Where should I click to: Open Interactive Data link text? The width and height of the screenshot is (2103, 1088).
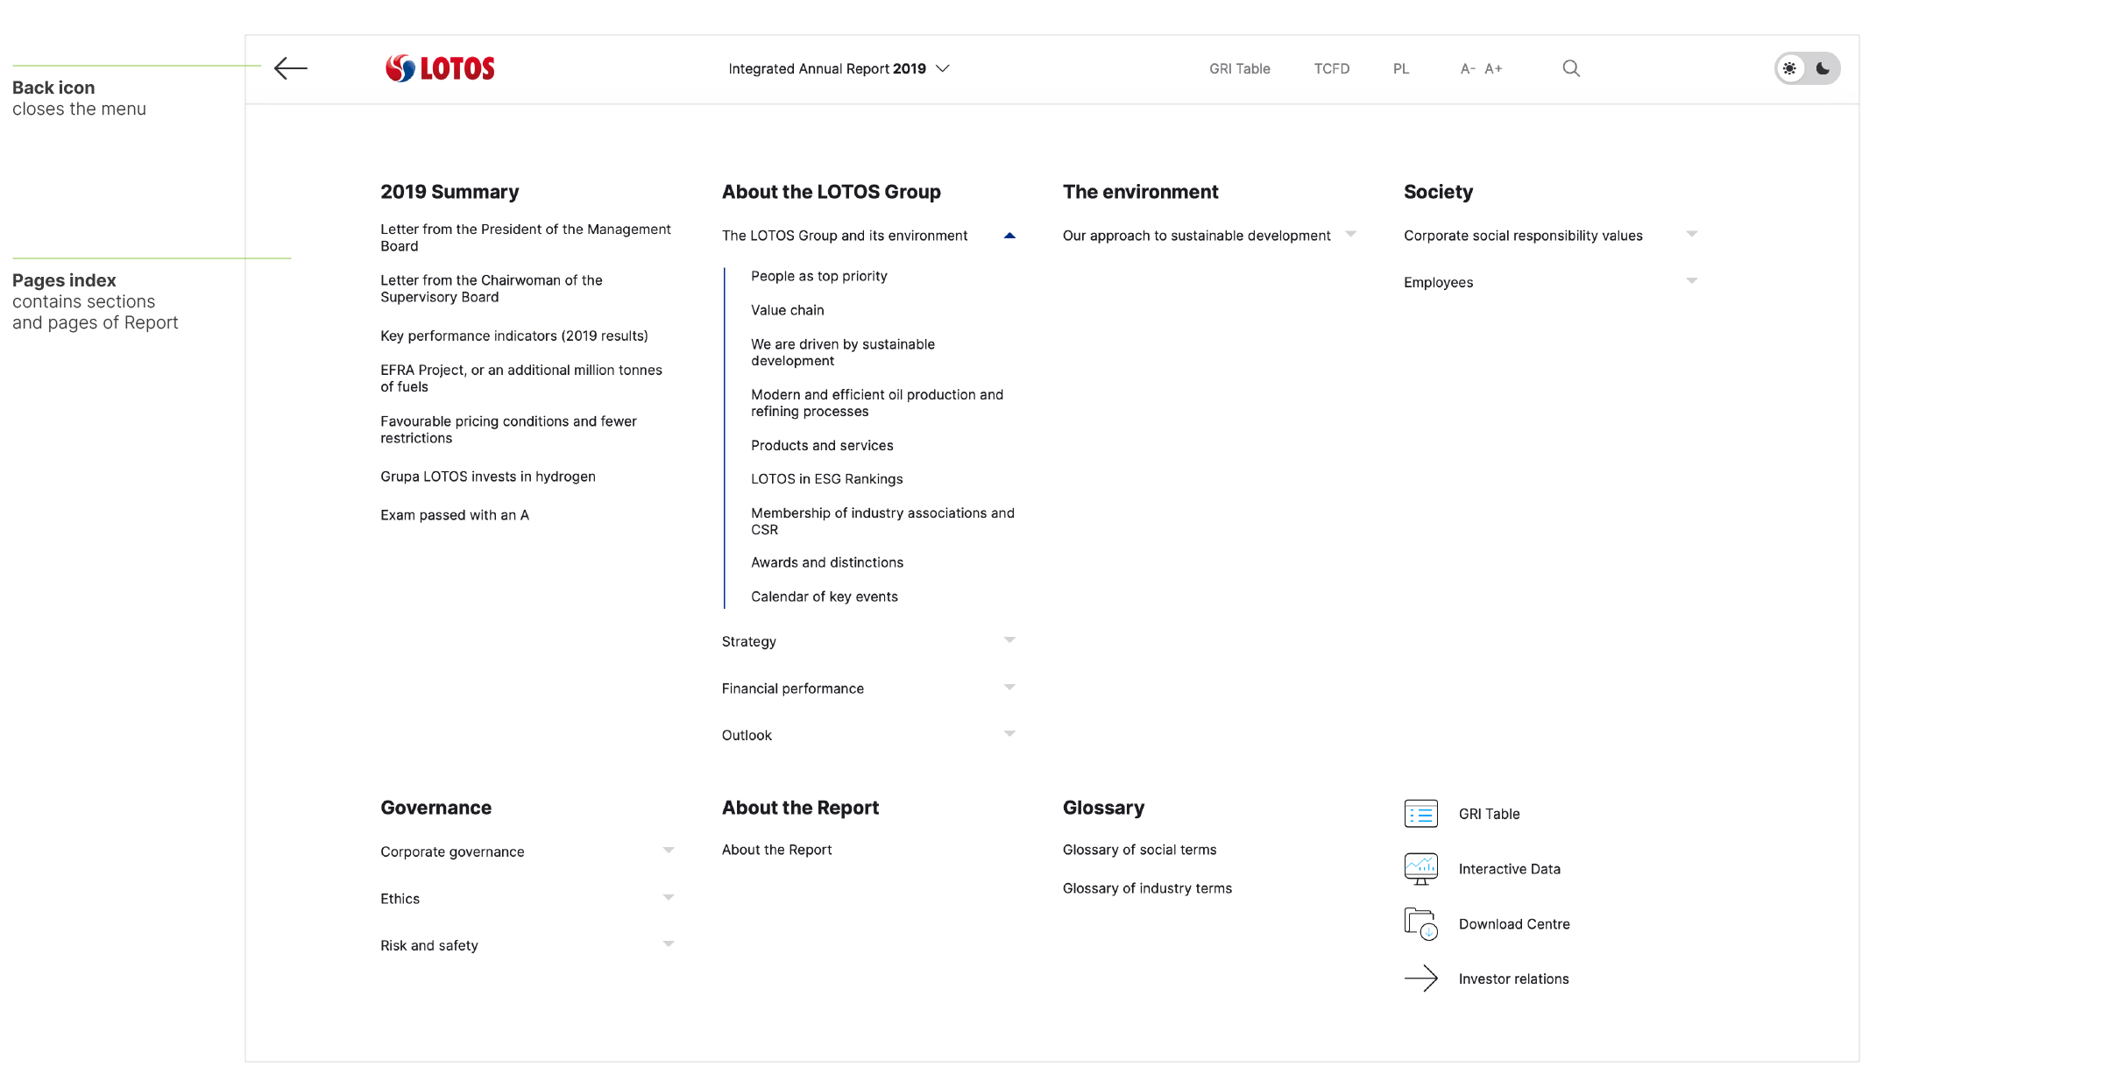click(1510, 869)
